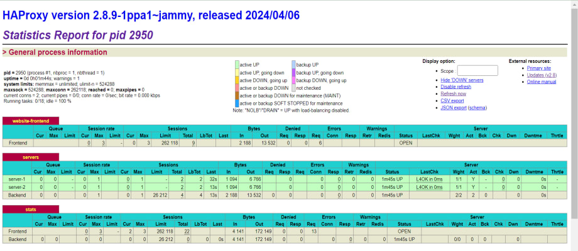The height and width of the screenshot is (251, 578).
Task: Open the Online manual link
Action: point(541,82)
